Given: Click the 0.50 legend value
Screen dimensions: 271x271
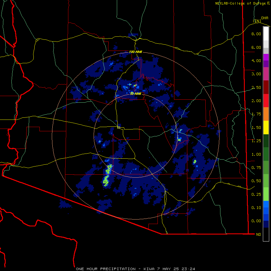Looking at the screenshot, I should (x=256, y=181).
